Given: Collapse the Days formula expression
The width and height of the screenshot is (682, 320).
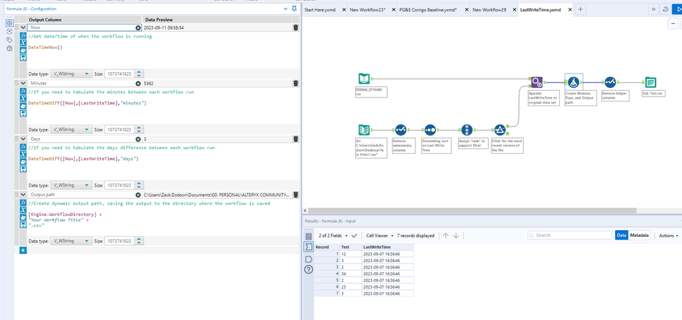Looking at the screenshot, I should click(x=23, y=139).
